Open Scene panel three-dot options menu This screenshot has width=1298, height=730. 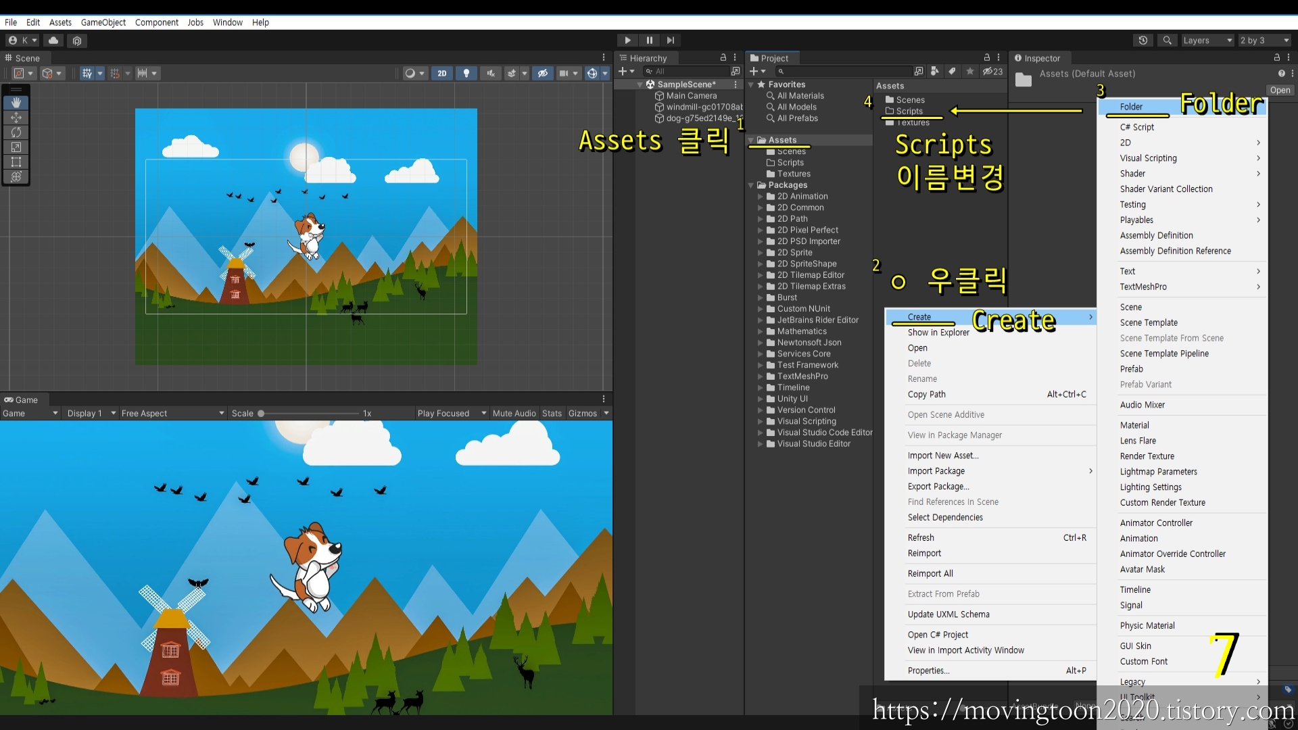604,58
